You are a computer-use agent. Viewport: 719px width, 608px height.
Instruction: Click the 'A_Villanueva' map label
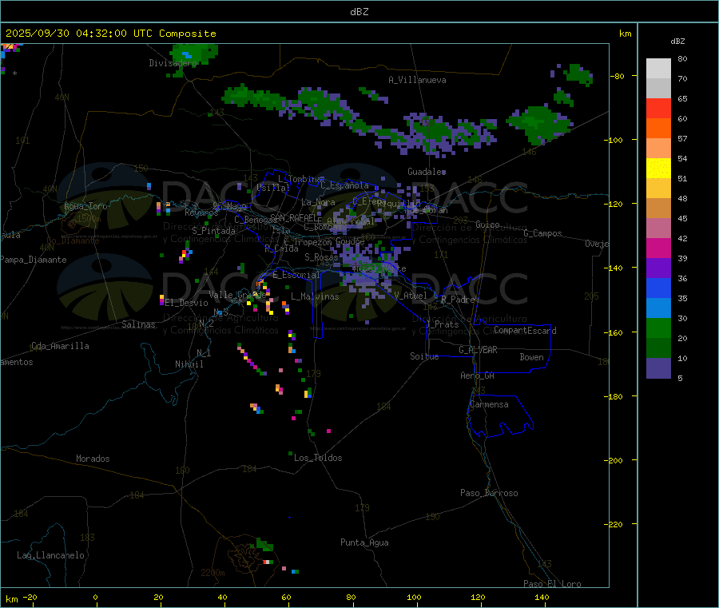click(417, 80)
